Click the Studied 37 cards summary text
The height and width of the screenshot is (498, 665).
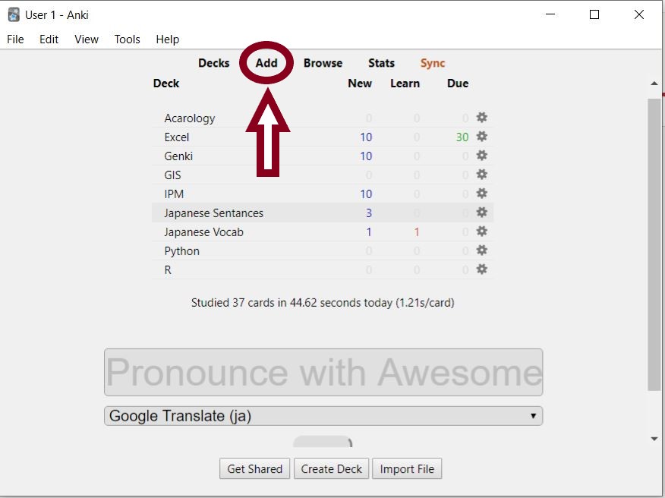click(323, 302)
